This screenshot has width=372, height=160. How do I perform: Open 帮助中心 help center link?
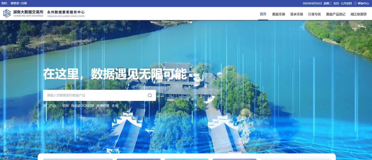pos(363,3)
